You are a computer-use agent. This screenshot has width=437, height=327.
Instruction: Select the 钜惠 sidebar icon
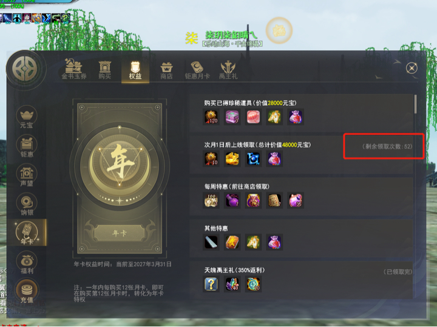coord(27,146)
